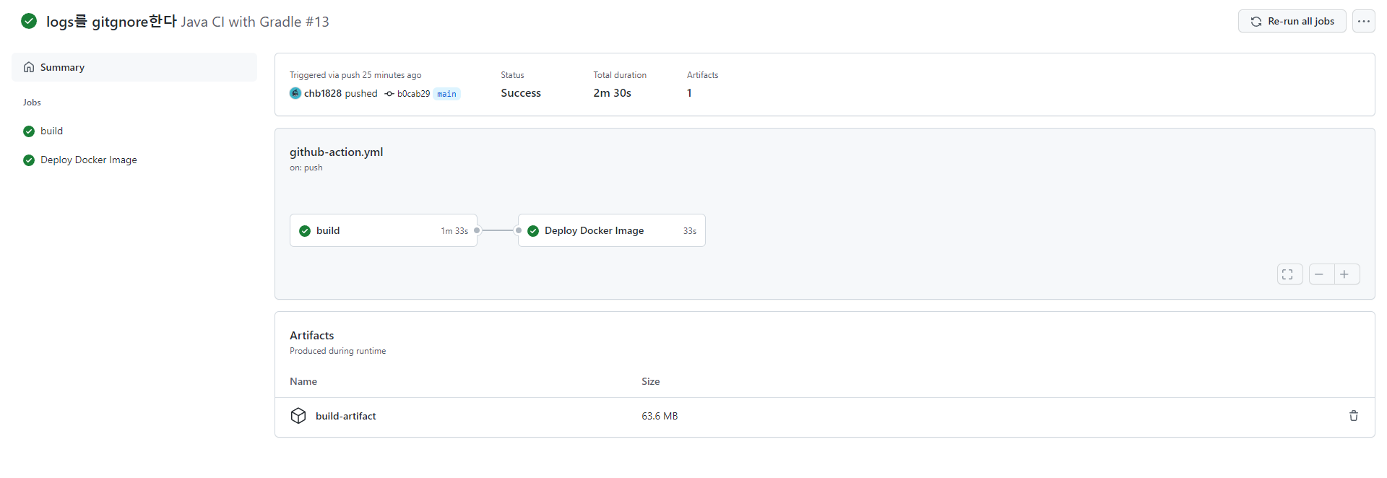Click the '1m 33s' build duration

tap(454, 231)
